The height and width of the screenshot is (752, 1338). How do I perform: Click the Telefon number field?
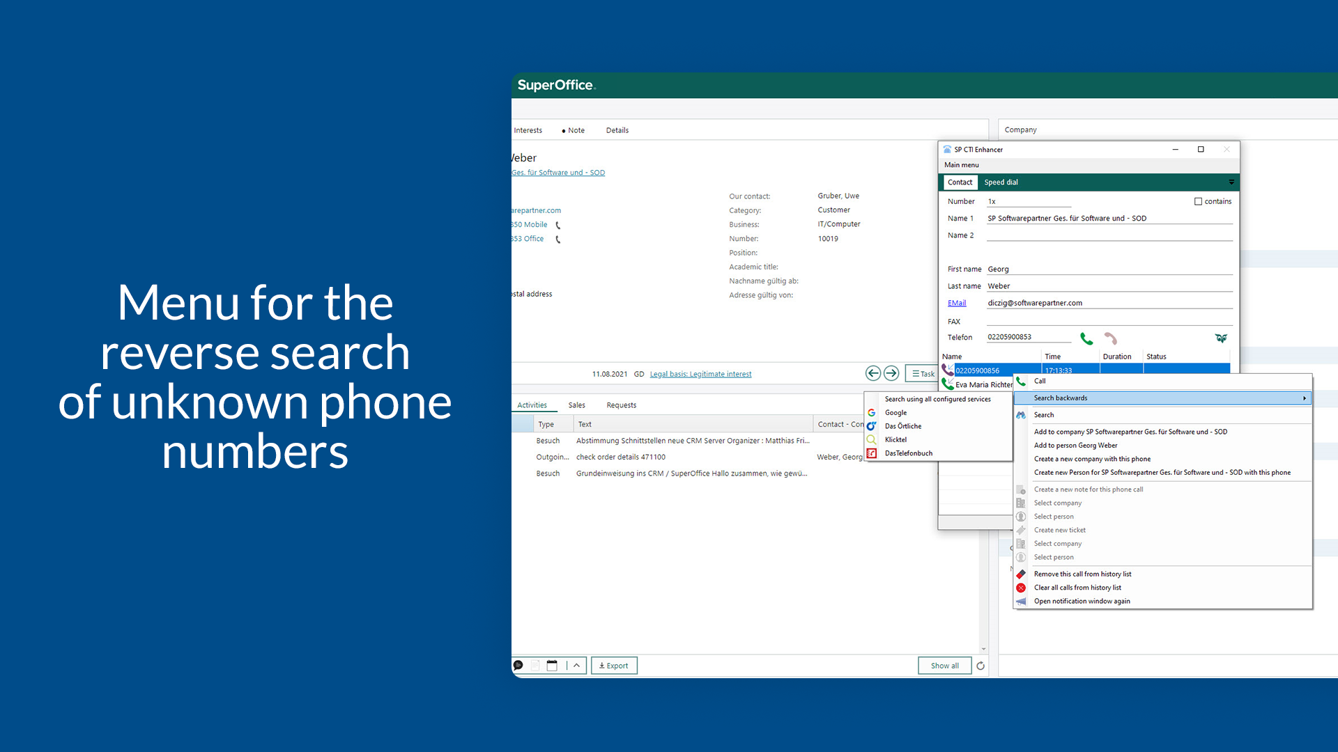point(1029,337)
